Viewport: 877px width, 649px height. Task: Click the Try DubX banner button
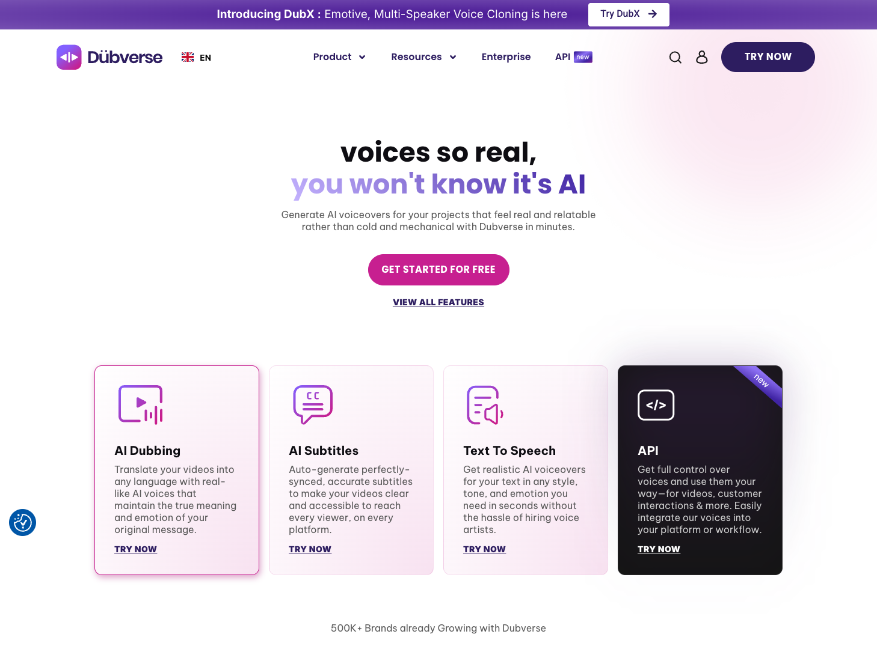coord(629,14)
